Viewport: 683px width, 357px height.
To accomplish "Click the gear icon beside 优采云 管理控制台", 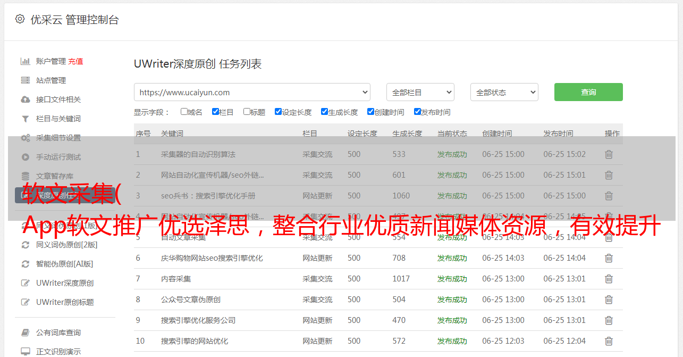I will tap(20, 19).
